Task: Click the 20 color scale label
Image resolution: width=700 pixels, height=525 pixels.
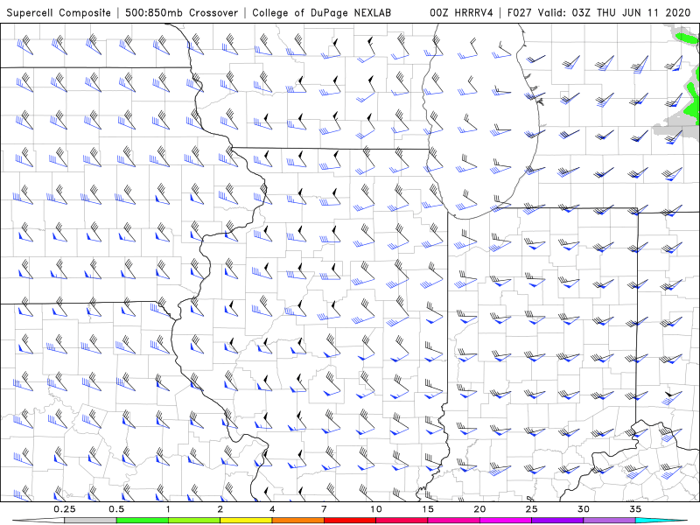Action: coord(479,509)
